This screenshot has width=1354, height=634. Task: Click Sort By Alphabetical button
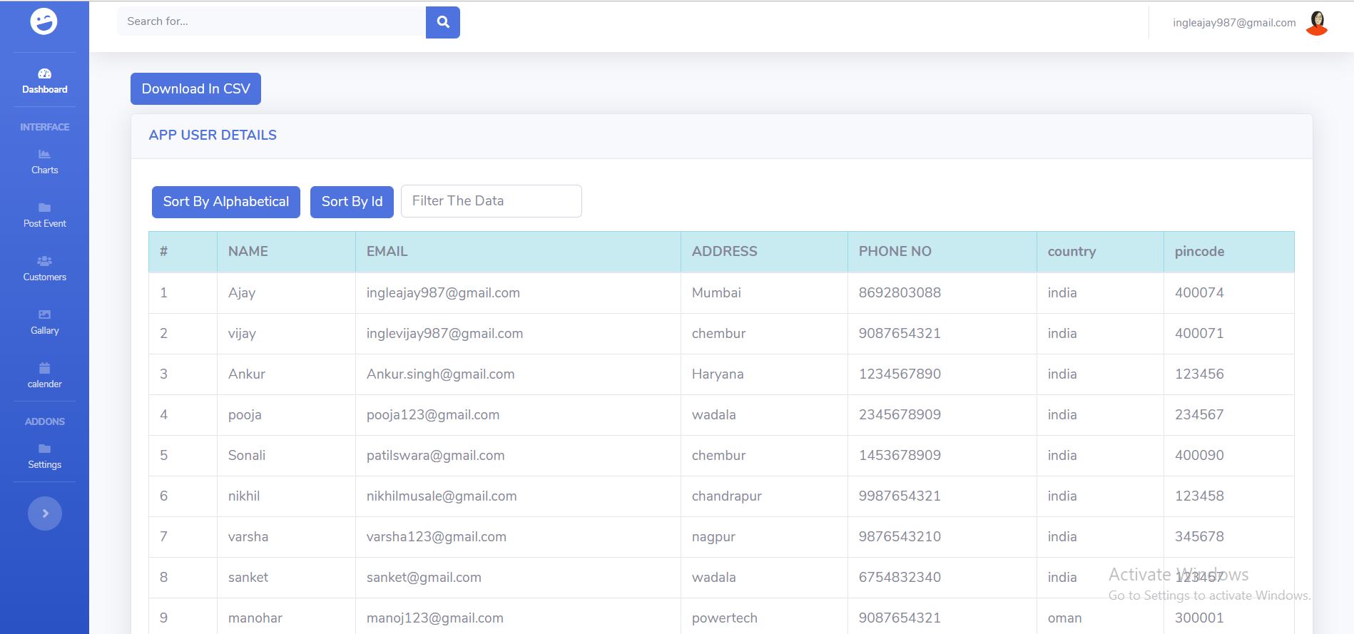225,202
